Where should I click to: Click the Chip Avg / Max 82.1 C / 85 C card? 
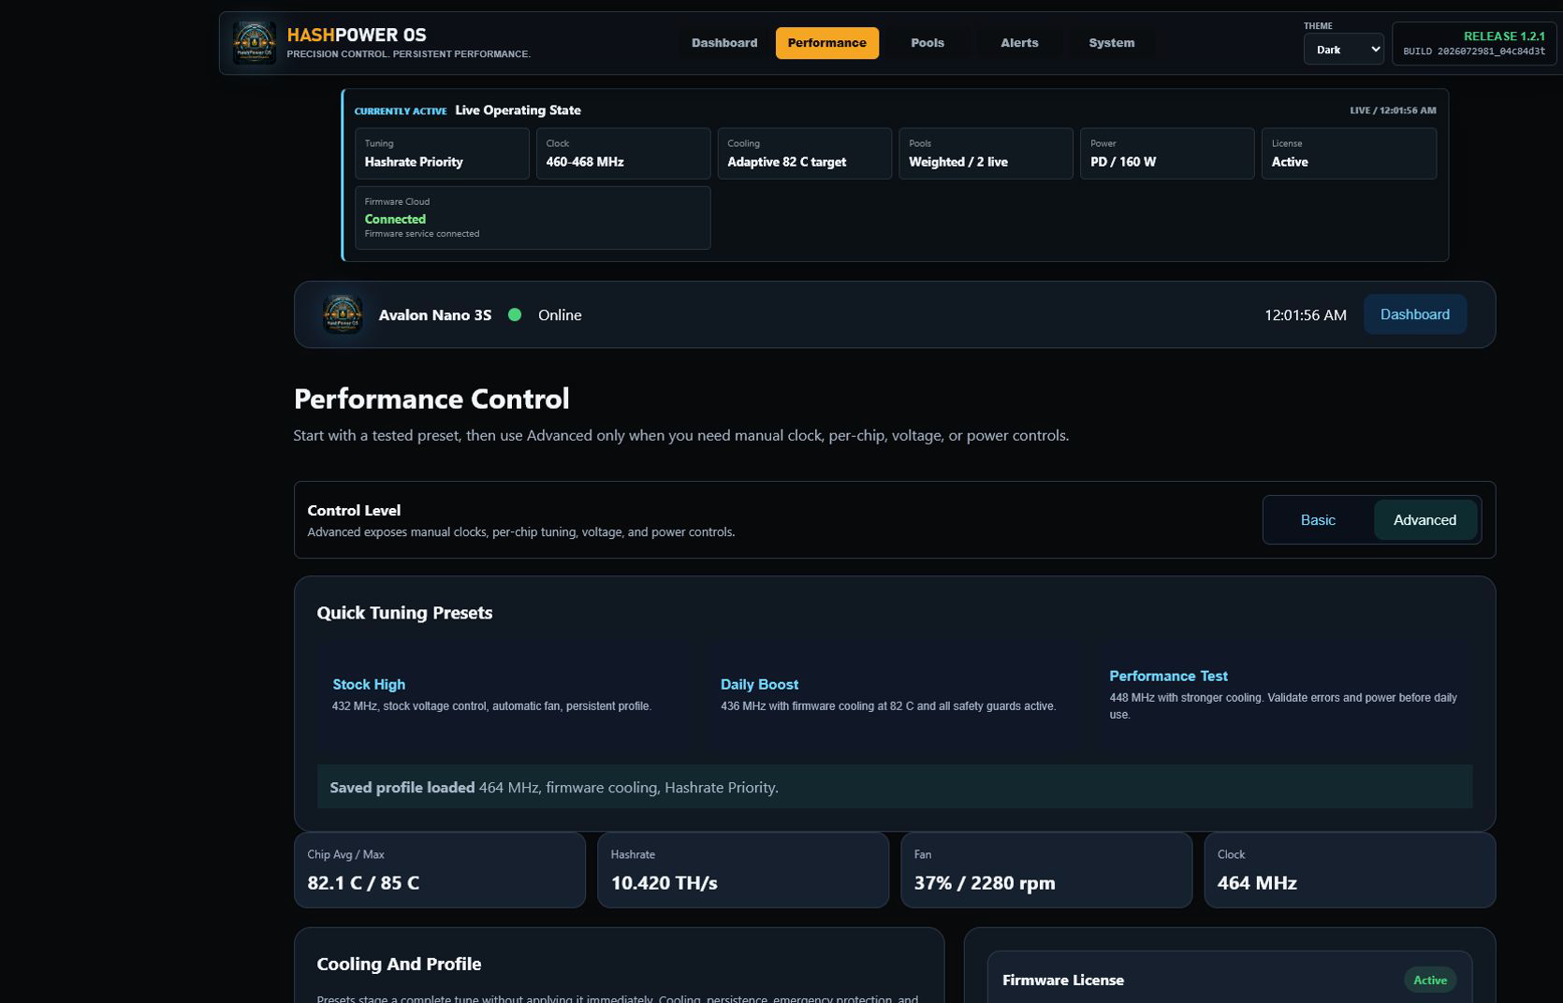(440, 870)
